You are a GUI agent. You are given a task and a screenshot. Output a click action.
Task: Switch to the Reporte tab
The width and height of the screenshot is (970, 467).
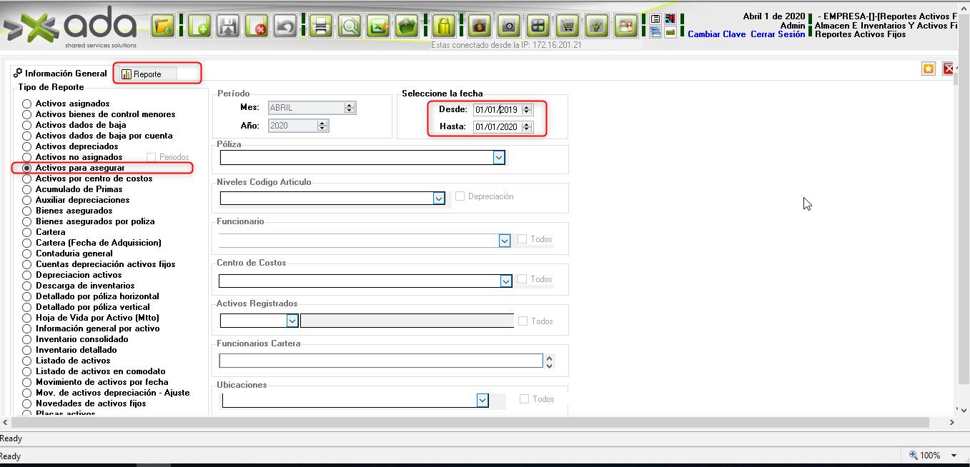(x=147, y=74)
